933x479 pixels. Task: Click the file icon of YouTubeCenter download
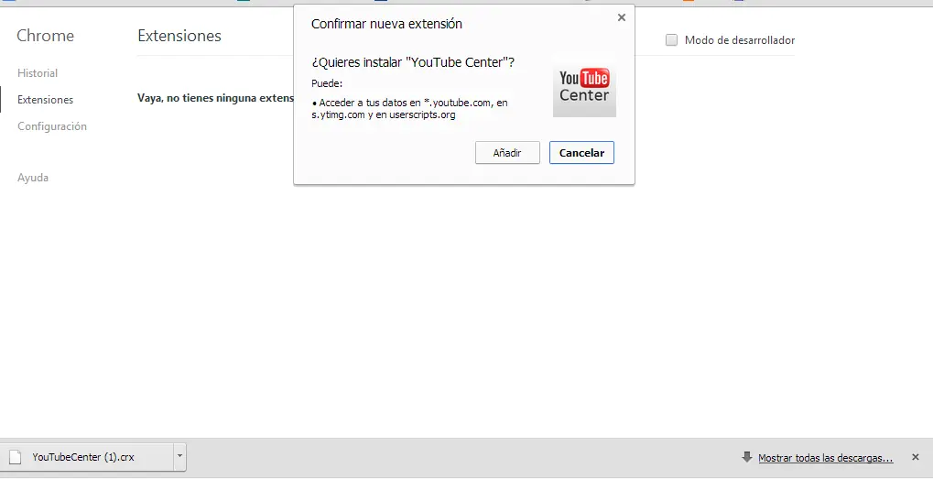[x=15, y=458]
